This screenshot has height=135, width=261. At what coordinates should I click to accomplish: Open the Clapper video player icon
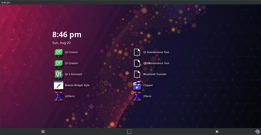(x=137, y=85)
